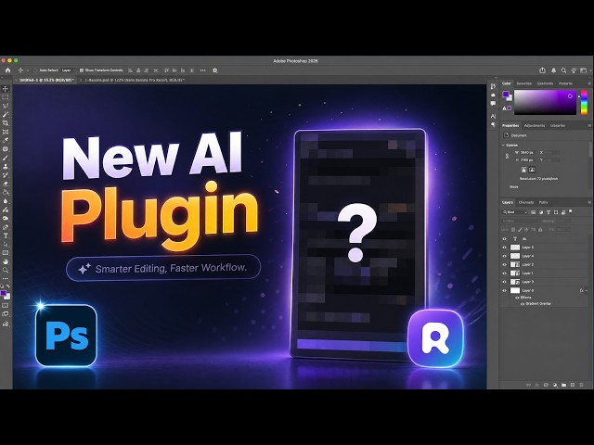Select the Brush tool
Screen dimensions: 594x445
click(x=6, y=158)
